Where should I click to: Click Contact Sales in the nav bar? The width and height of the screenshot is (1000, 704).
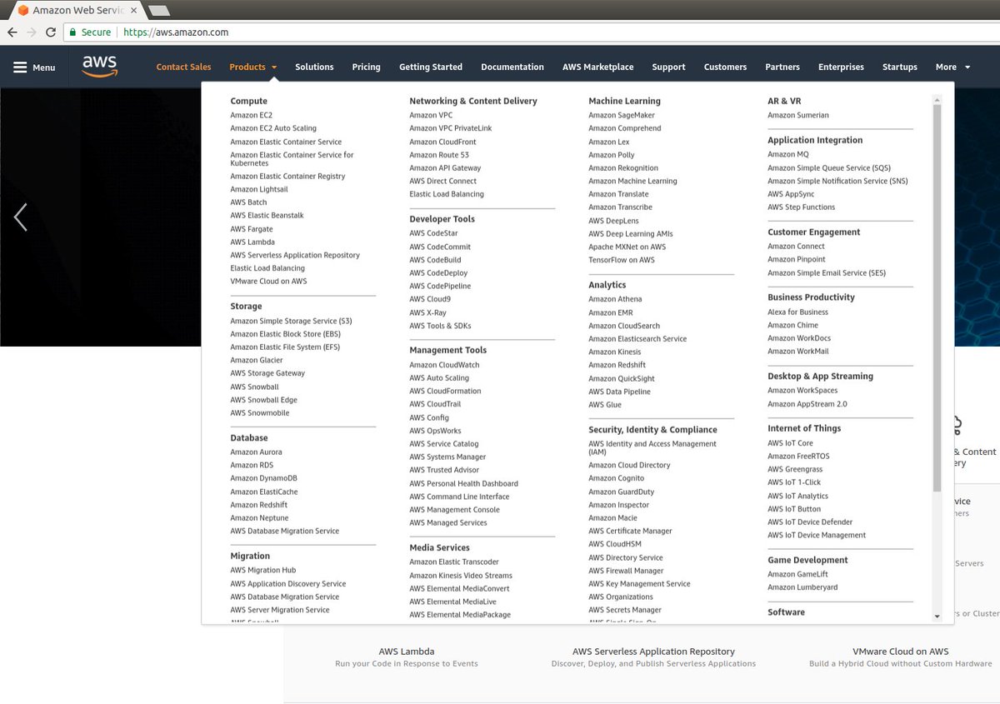183,67
